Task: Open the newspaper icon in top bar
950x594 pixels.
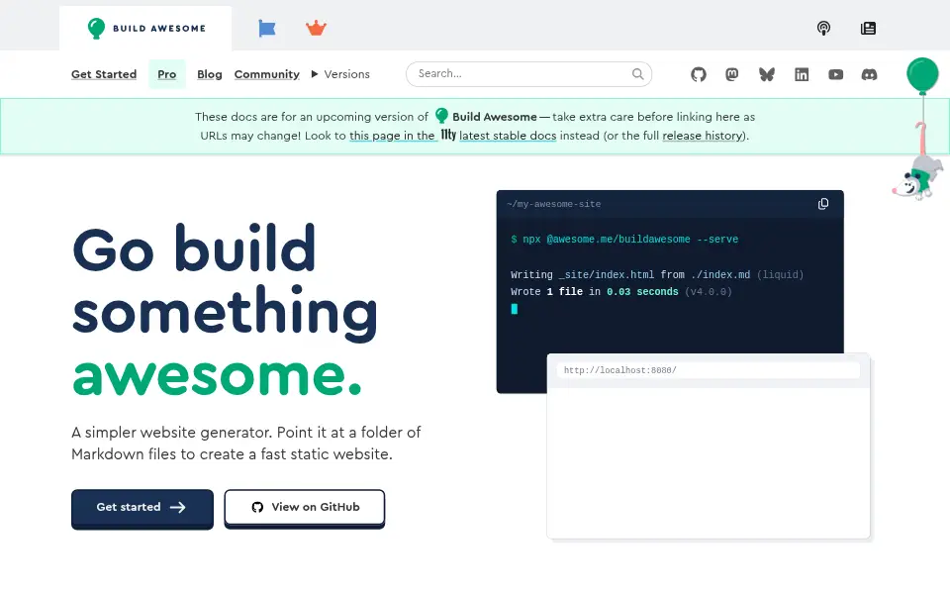Action: coord(868,28)
